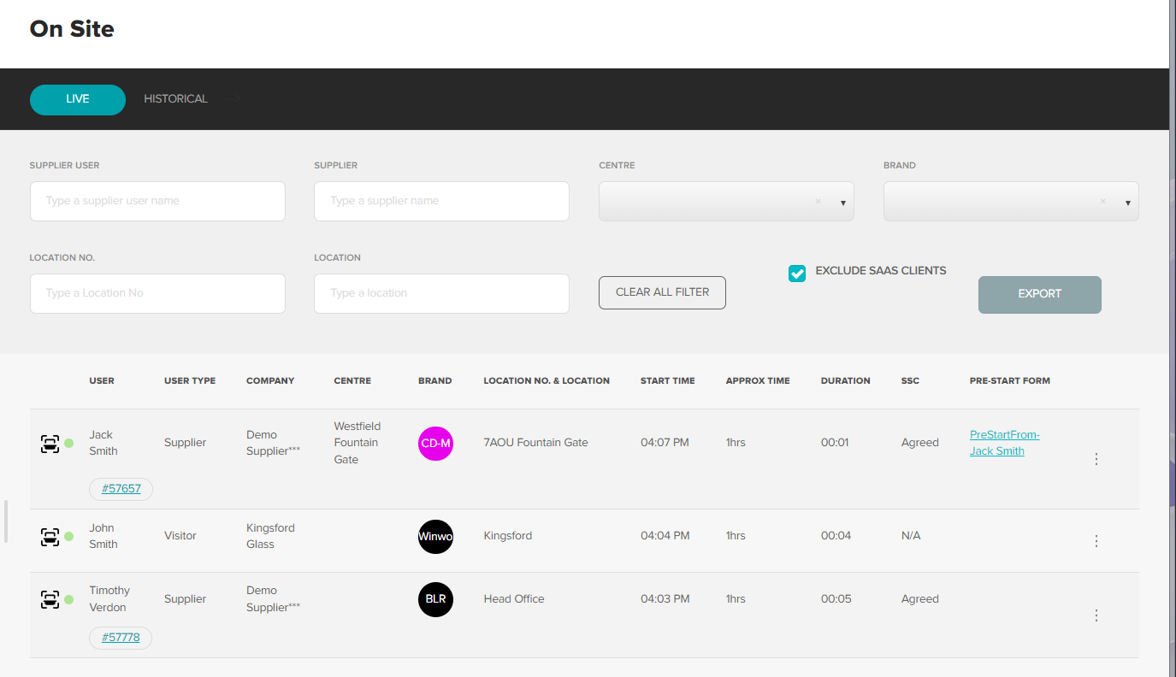This screenshot has height=677, width=1176.
Task: Open the PreStartFrom-Jack Smith form link
Action: pos(1005,443)
